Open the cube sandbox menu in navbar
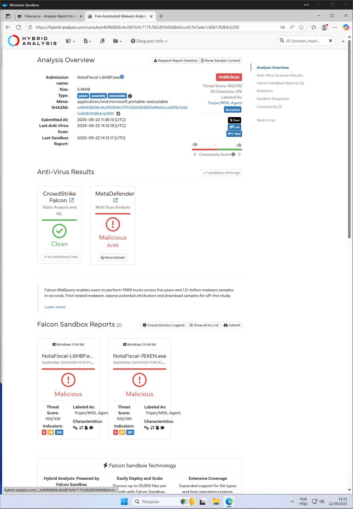This screenshot has width=353, height=509. [x=70, y=41]
